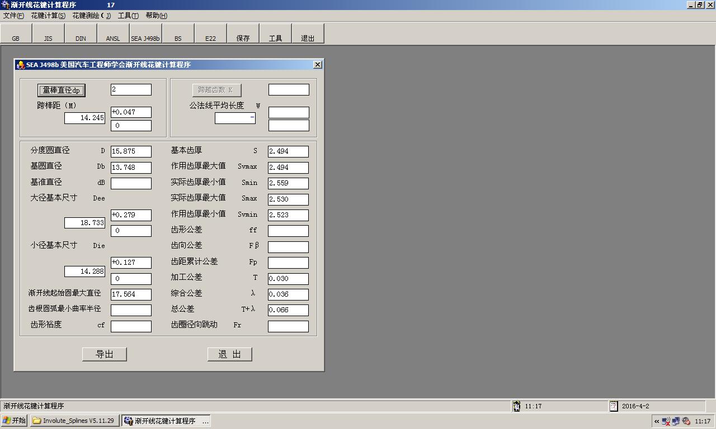
Task: Click the 总公差 T+λ field 0.066
Action: click(288, 310)
